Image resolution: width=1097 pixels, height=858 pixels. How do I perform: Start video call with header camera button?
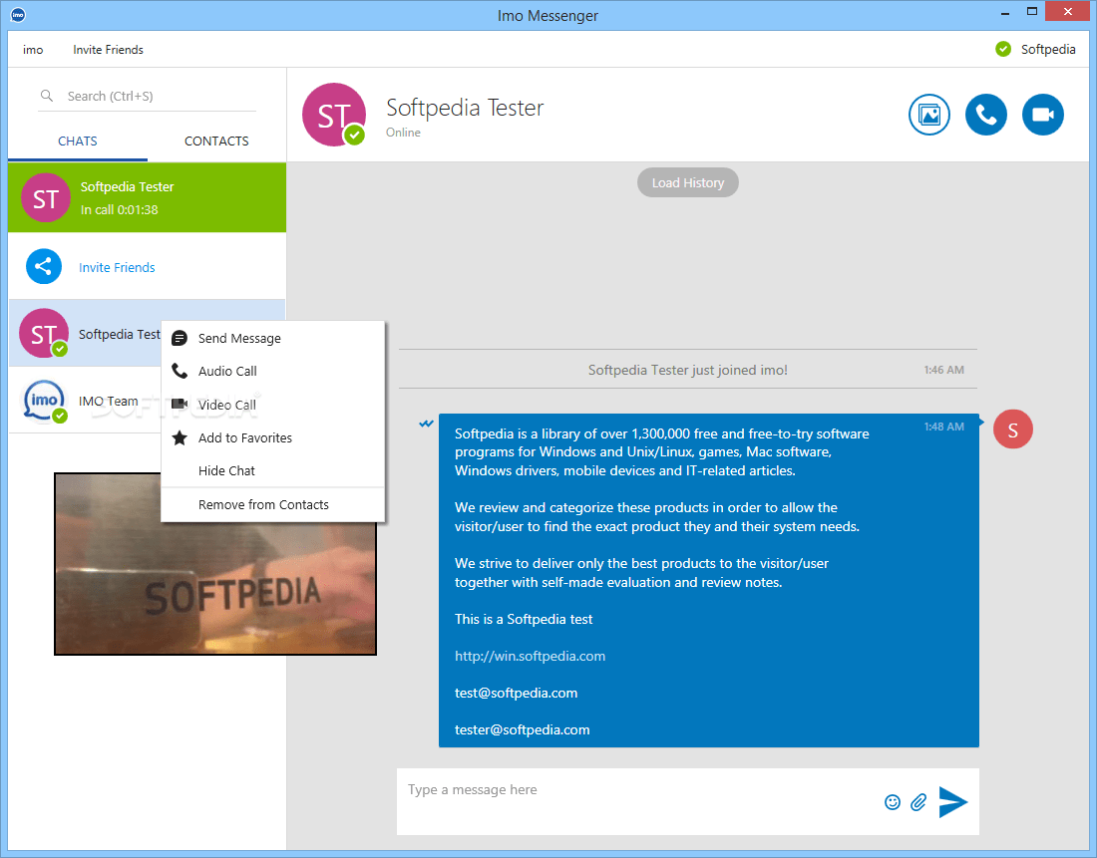coord(1042,115)
